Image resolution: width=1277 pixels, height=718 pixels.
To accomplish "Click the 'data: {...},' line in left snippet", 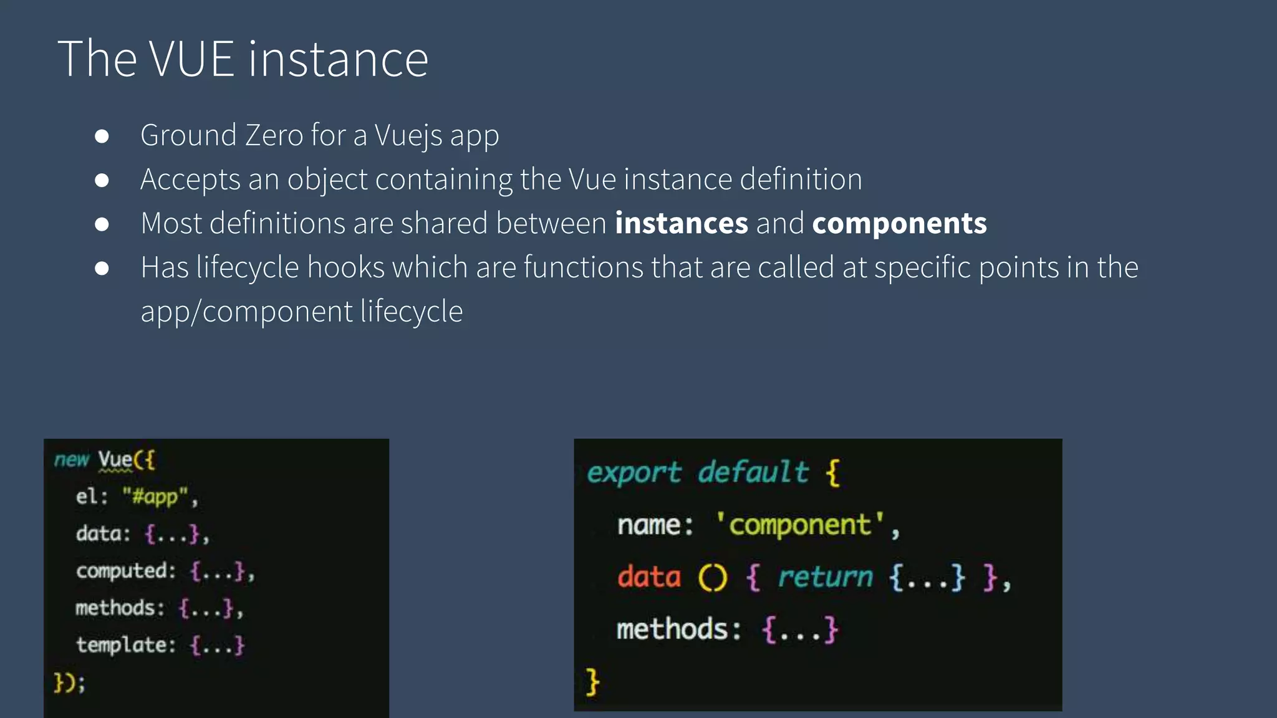I will pyautogui.click(x=143, y=534).
